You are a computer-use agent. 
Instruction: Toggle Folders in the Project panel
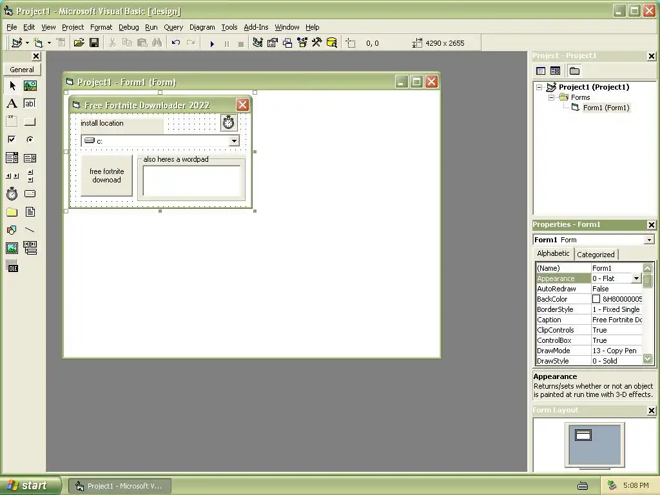[x=574, y=71]
